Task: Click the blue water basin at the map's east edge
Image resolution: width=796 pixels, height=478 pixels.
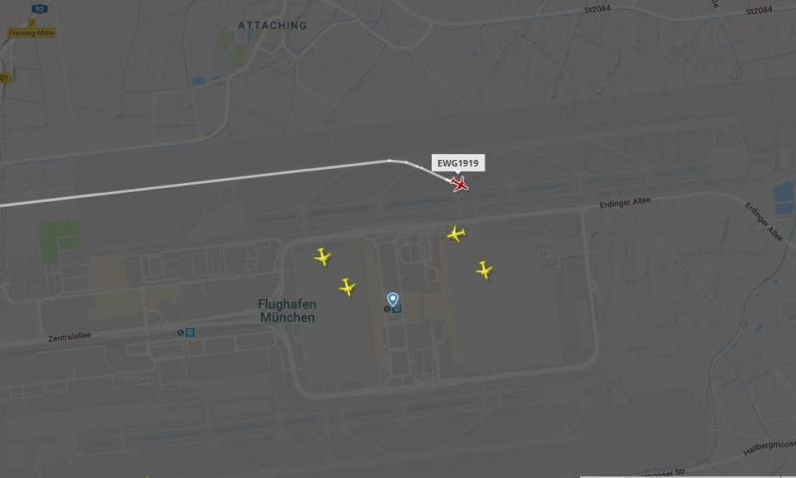Action: pyautogui.click(x=783, y=199)
